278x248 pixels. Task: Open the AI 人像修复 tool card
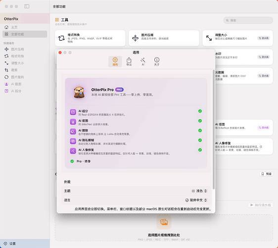click(x=244, y=146)
